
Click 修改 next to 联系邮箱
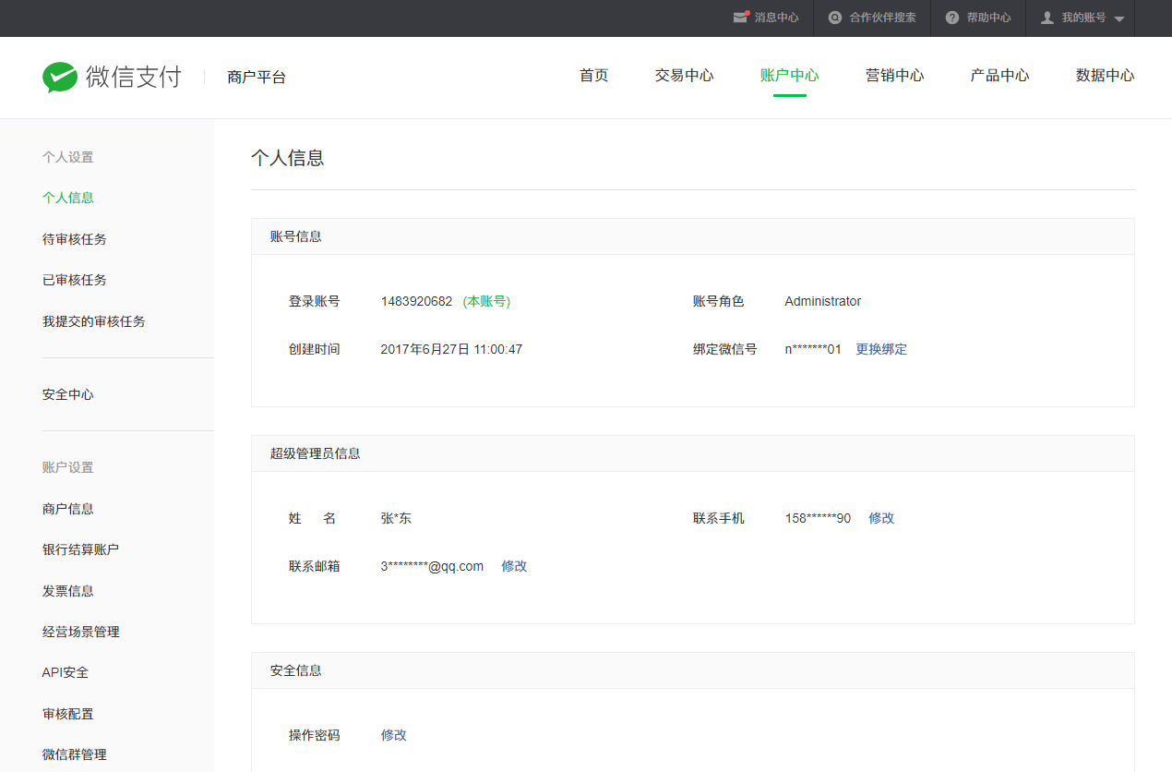click(x=514, y=566)
